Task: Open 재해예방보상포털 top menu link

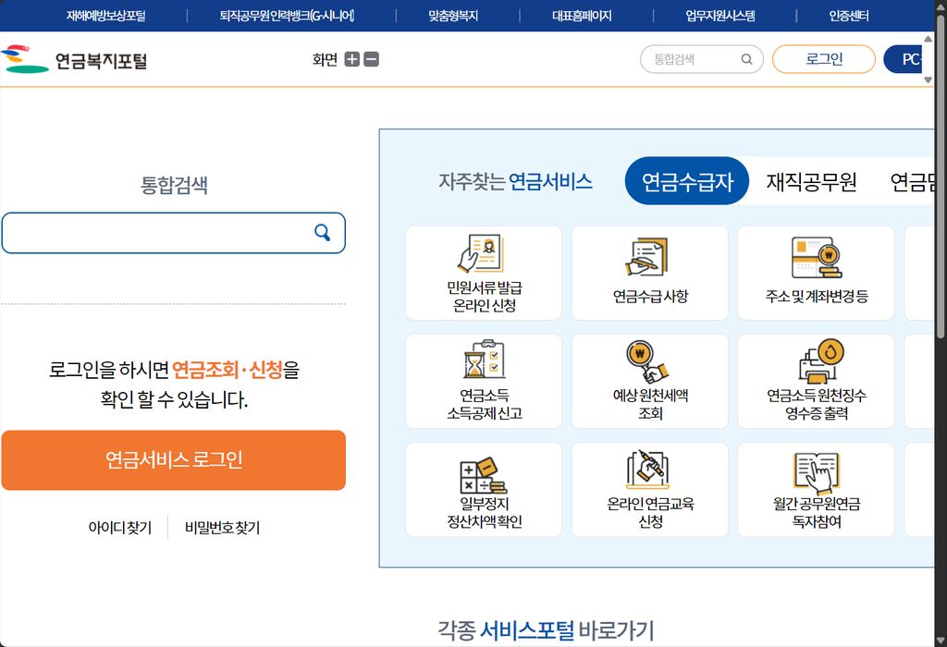Action: [105, 16]
